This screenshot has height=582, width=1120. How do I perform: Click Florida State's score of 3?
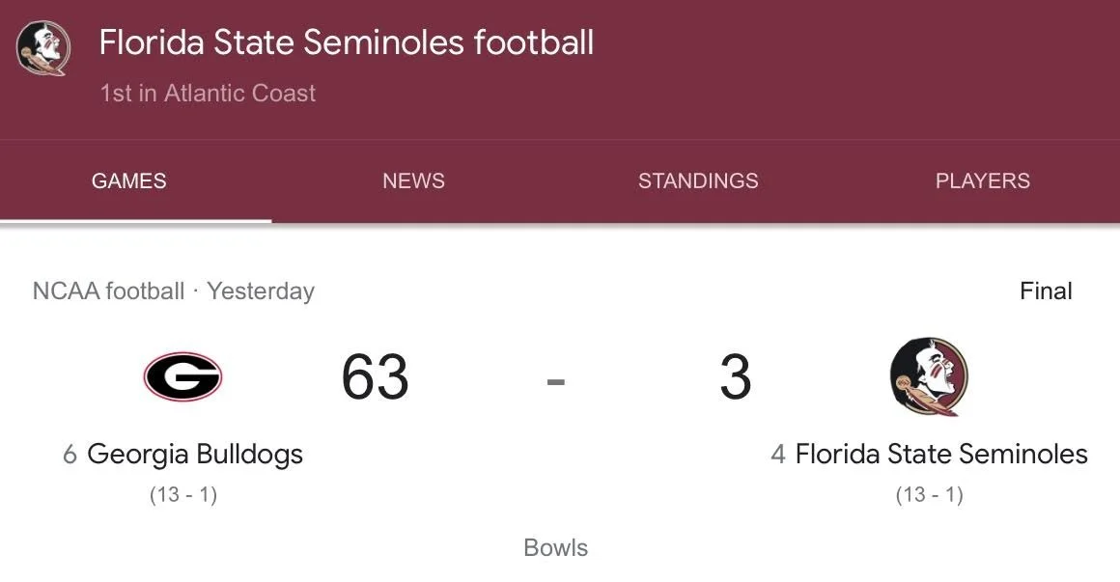click(x=735, y=377)
